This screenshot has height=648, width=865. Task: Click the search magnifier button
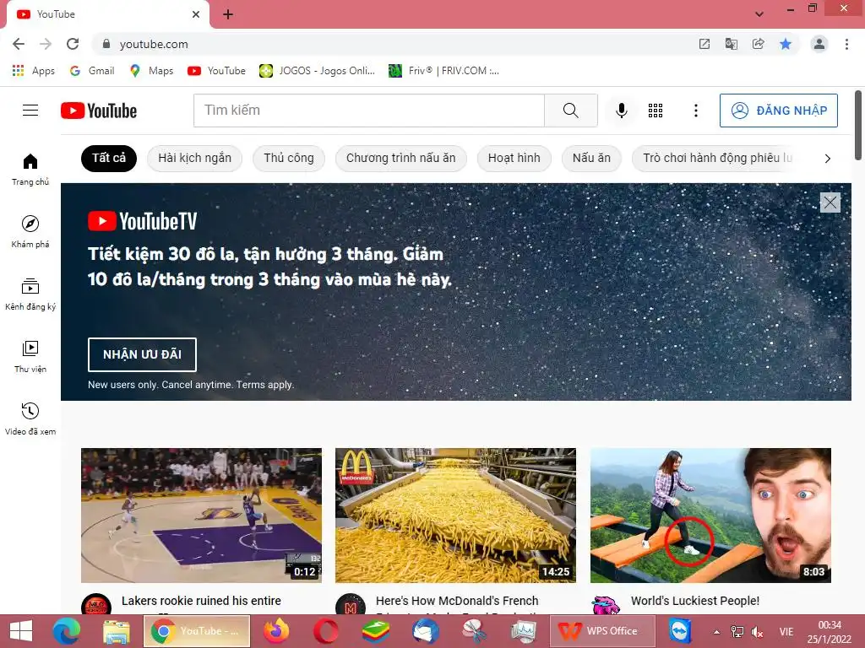570,111
